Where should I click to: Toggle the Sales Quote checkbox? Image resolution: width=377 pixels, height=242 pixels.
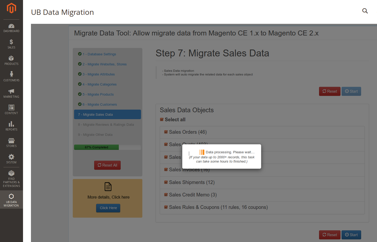tap(166, 145)
